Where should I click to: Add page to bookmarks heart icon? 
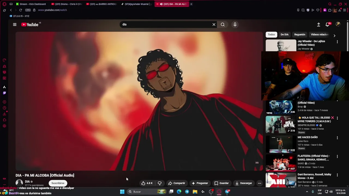point(318,10)
